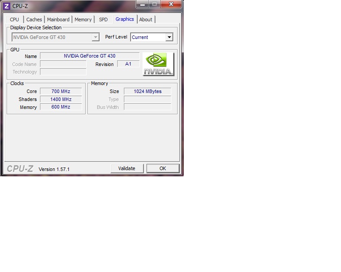This screenshot has height=272, width=341.
Task: Select the Graphics tab
Action: 125,19
